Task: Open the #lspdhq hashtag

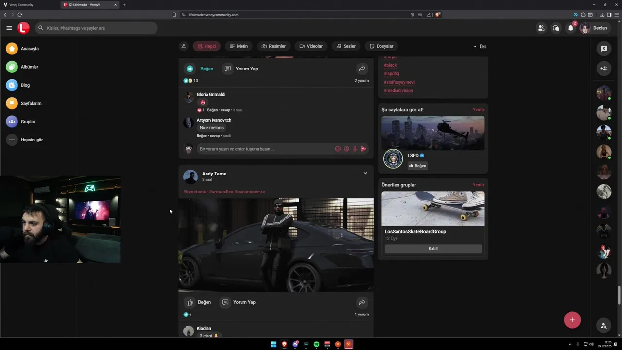Action: 392,74
